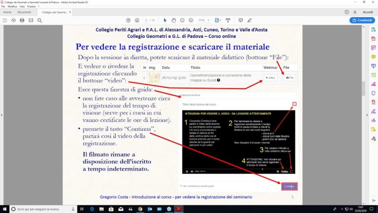Expand the left navigation pane arrow

[x=1, y=115]
